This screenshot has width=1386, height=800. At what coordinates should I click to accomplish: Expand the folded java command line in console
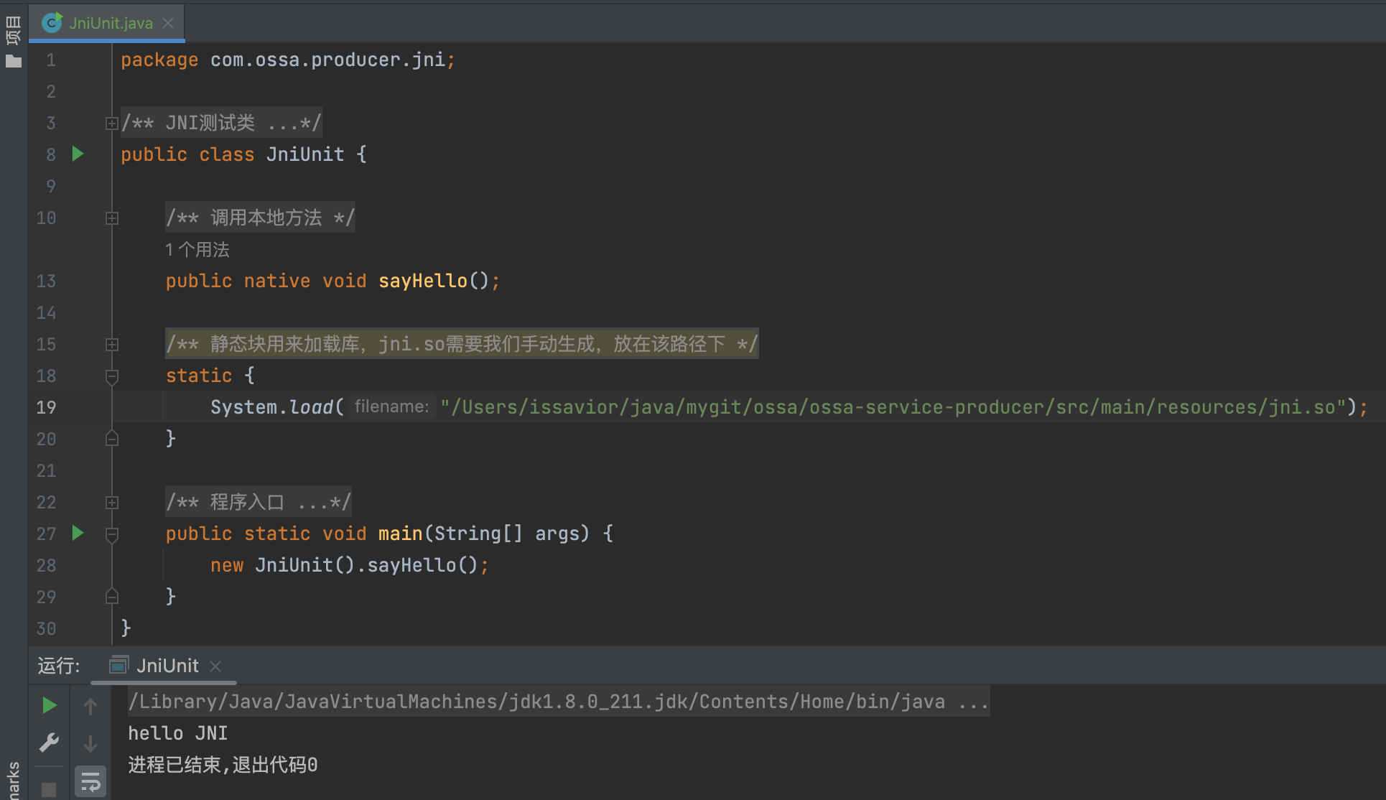click(x=559, y=702)
